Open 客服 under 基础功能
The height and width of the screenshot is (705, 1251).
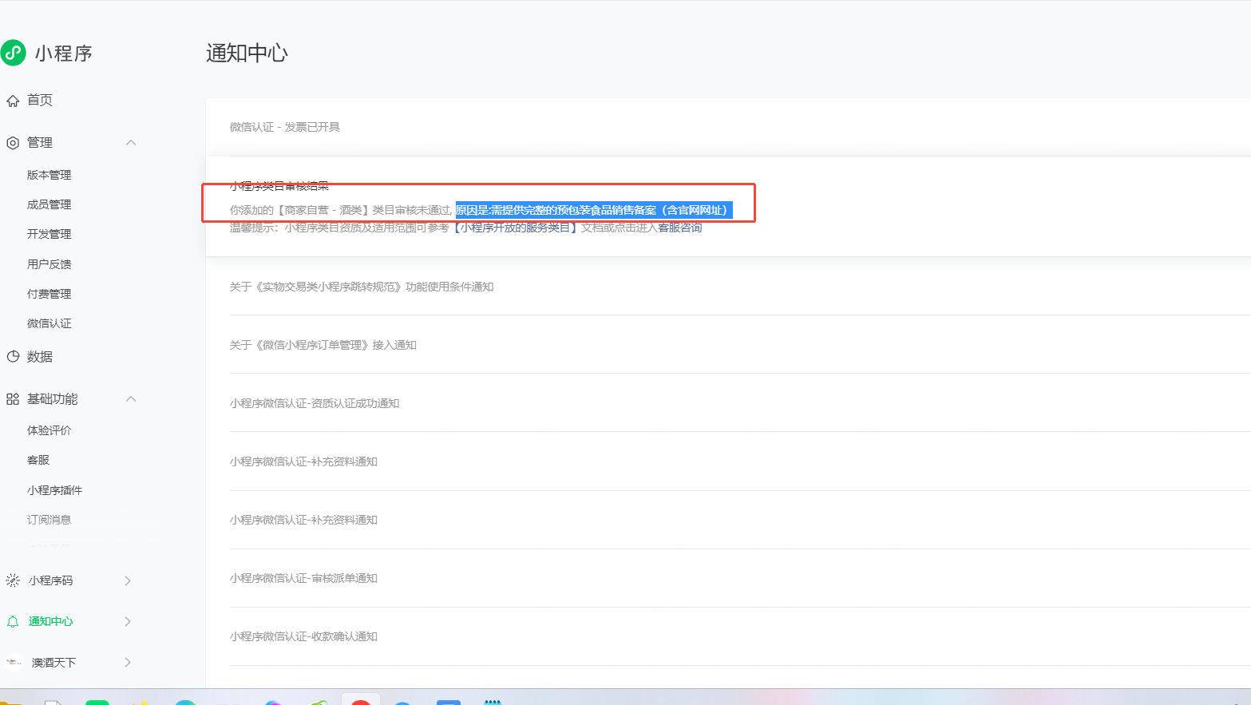[x=38, y=460]
